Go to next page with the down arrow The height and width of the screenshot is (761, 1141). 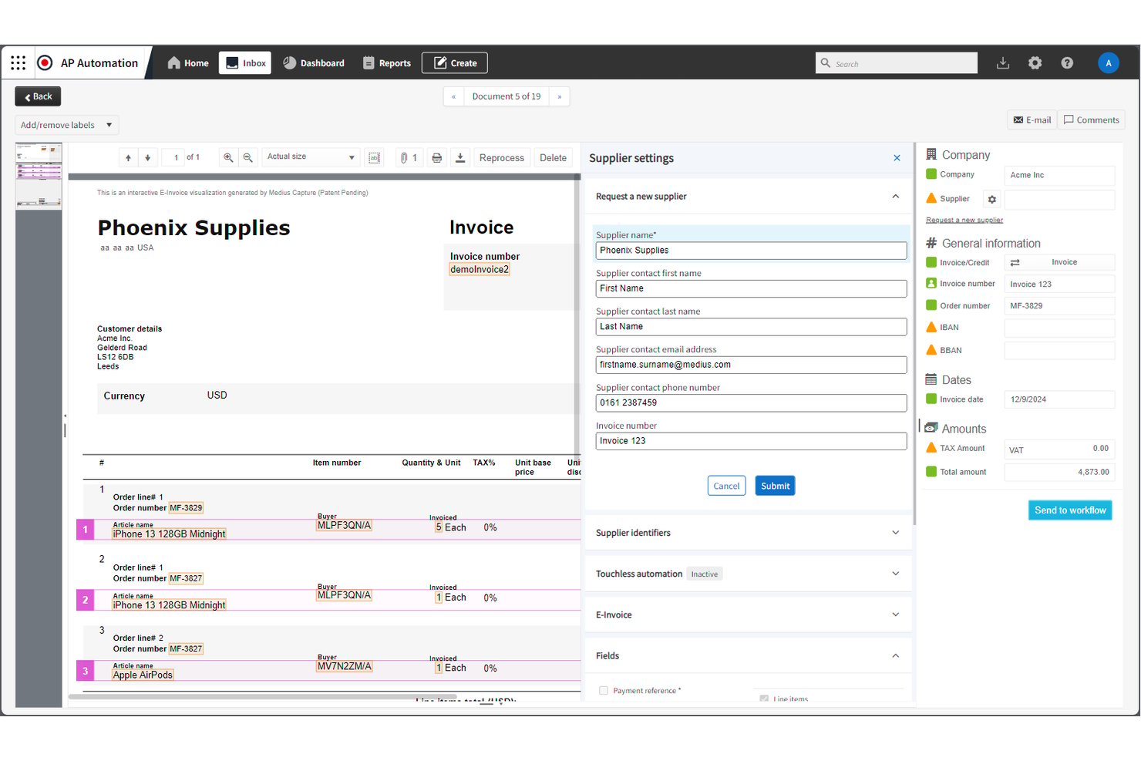(147, 157)
